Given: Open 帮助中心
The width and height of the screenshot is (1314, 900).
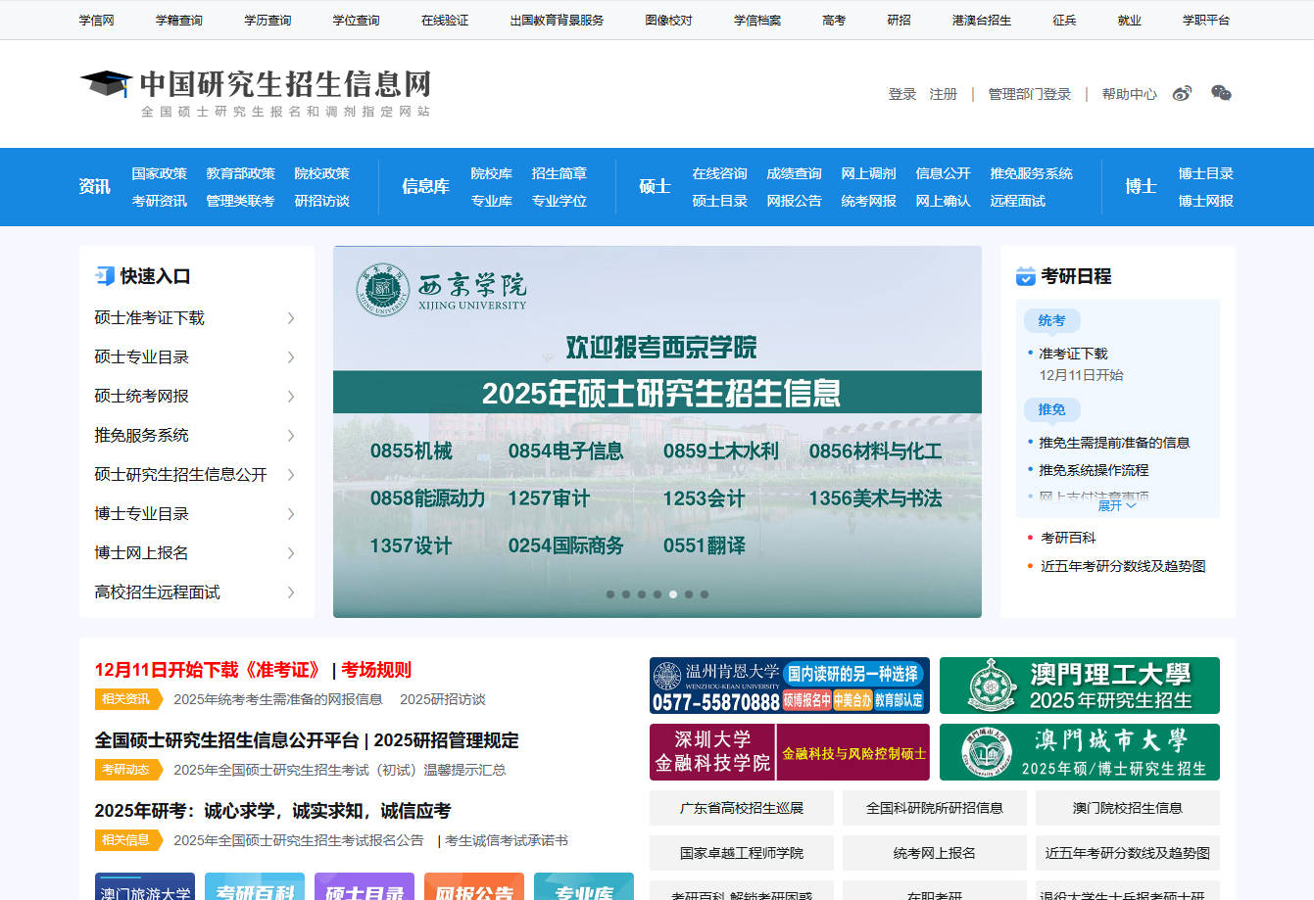Looking at the screenshot, I should (x=1129, y=94).
